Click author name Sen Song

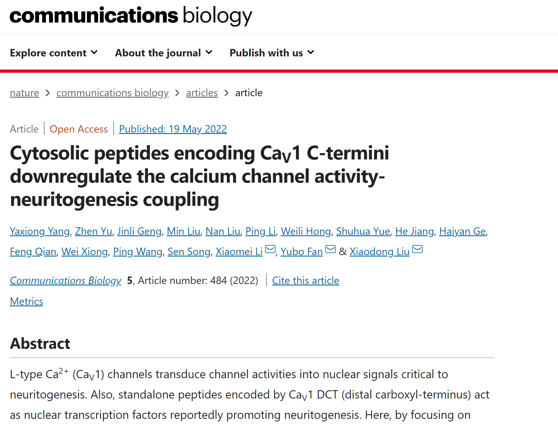click(x=189, y=252)
